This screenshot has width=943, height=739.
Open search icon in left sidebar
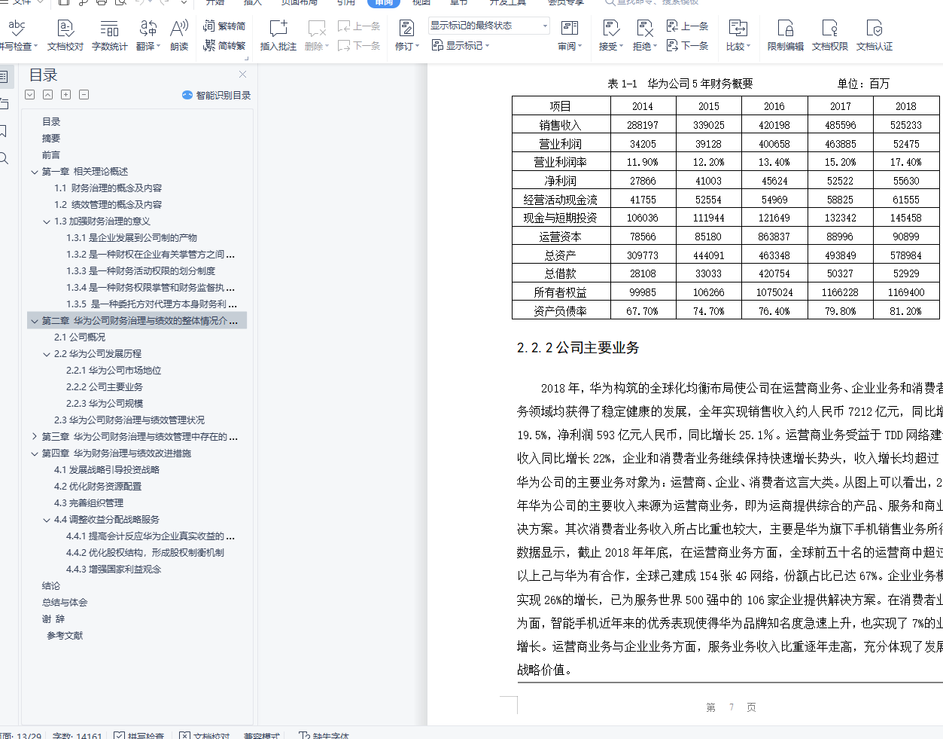pyautogui.click(x=4, y=158)
